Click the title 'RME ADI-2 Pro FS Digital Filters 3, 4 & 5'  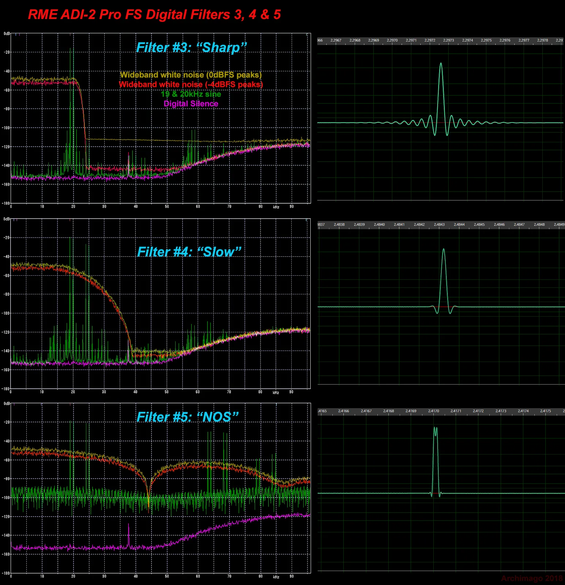(x=154, y=15)
